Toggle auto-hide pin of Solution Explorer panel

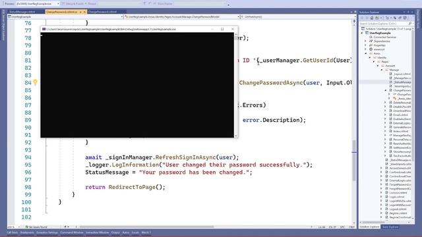click(x=408, y=12)
